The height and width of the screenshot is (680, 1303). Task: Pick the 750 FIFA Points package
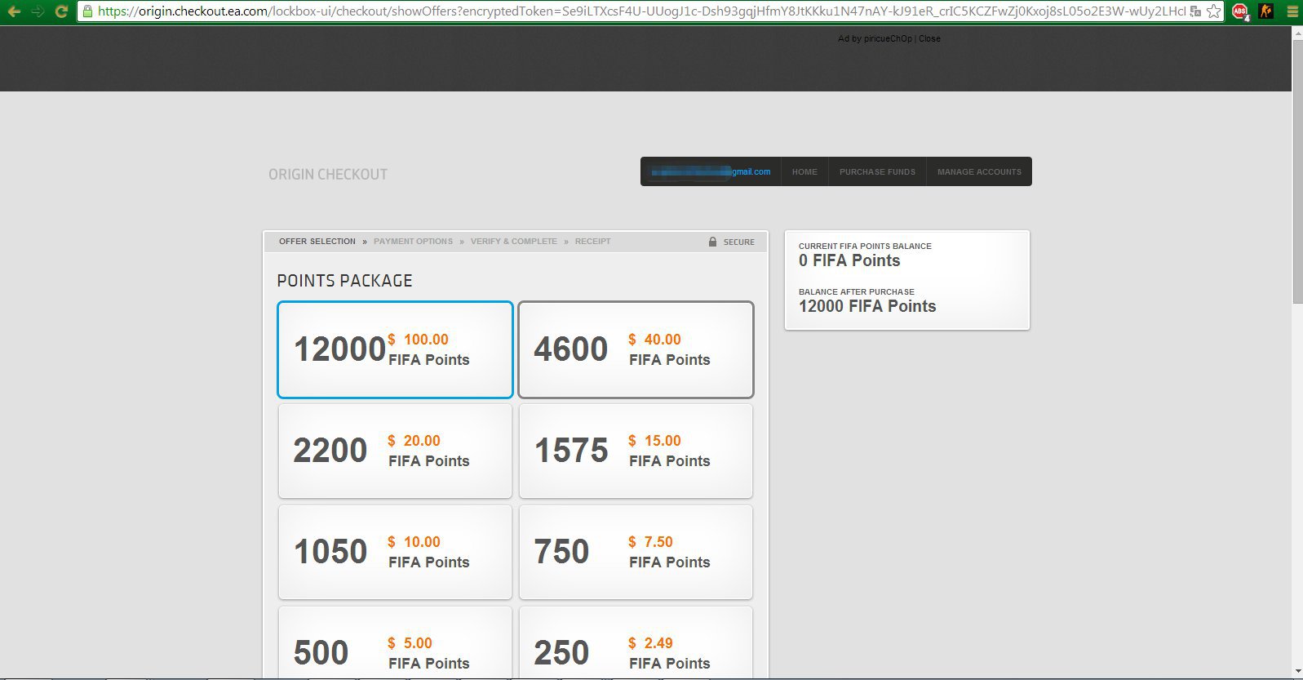pyautogui.click(x=636, y=552)
